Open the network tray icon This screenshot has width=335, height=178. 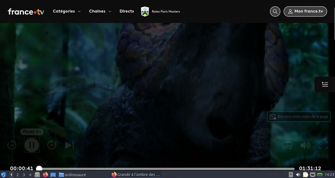(312, 175)
